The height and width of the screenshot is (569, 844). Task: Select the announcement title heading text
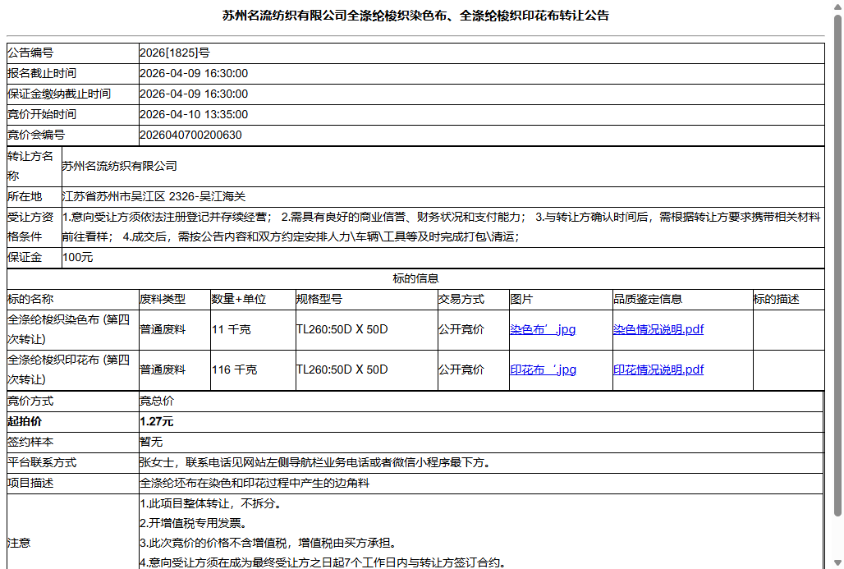[415, 16]
